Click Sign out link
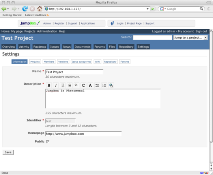The height and width of the screenshot is (175, 213). pos(201,32)
